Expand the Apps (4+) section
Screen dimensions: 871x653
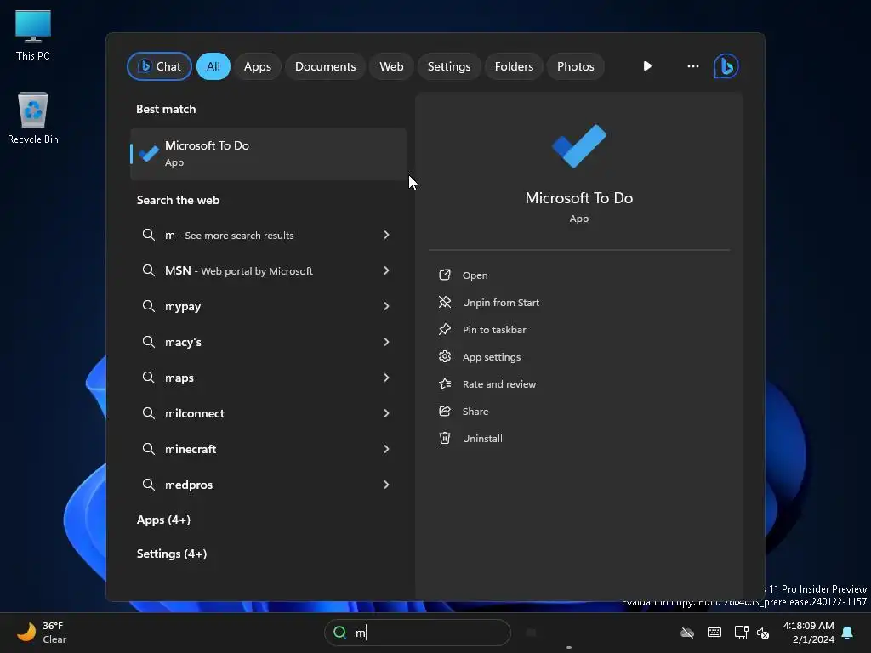[x=163, y=520]
